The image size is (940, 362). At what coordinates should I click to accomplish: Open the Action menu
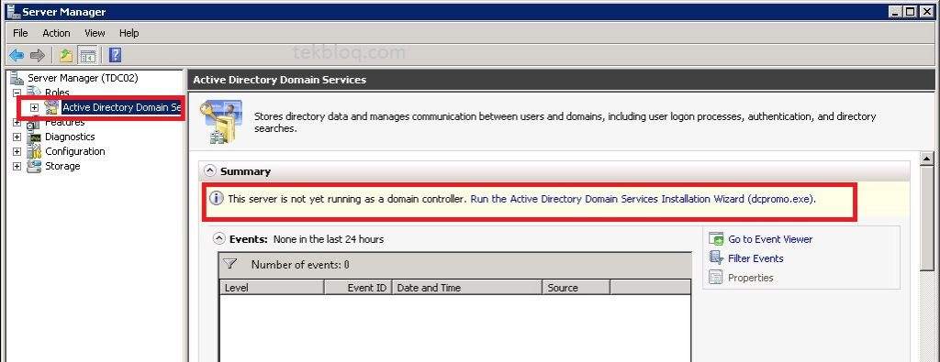56,33
